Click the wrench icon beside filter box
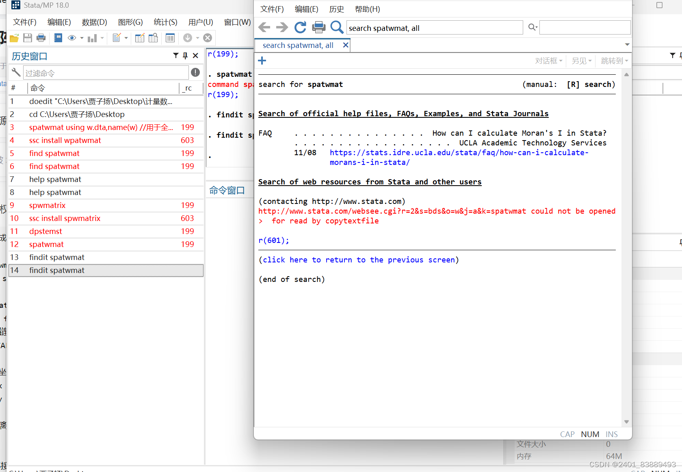This screenshot has height=472, width=682. click(16, 72)
